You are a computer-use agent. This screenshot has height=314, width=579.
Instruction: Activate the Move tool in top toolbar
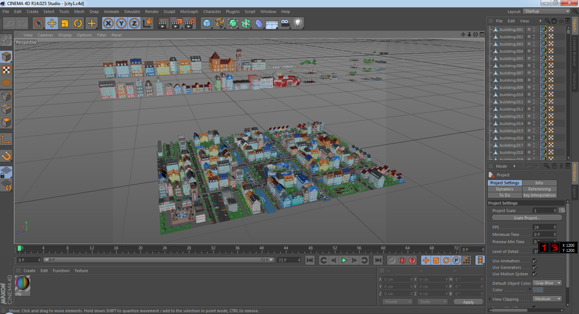pyautogui.click(x=52, y=23)
